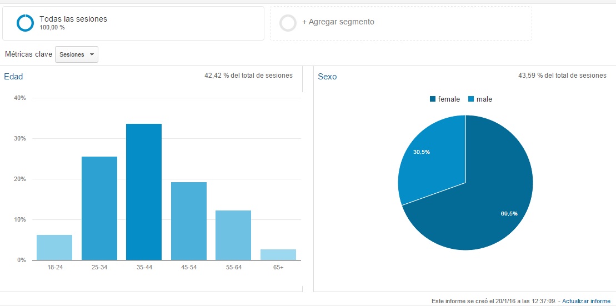Viewport: 616px width, 306px height.
Task: Click the grey Agregar segmento circle icon
Action: pyautogui.click(x=288, y=23)
